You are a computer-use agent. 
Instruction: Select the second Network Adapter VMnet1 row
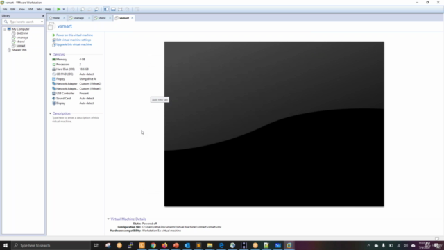tap(76, 89)
